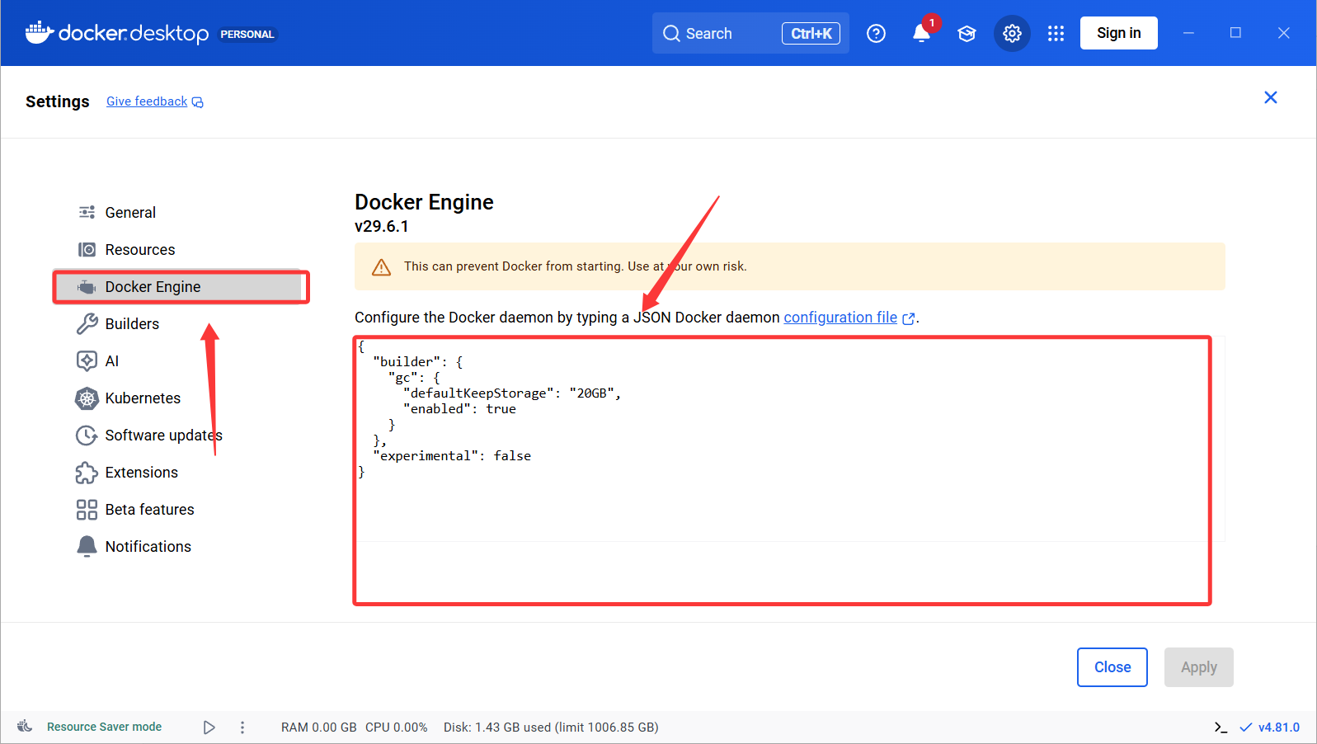Image resolution: width=1317 pixels, height=744 pixels.
Task: Click the Search field in header
Action: [x=750, y=33]
